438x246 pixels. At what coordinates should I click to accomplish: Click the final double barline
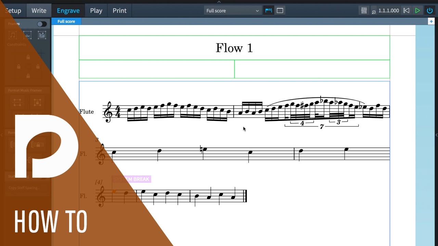[245, 196]
